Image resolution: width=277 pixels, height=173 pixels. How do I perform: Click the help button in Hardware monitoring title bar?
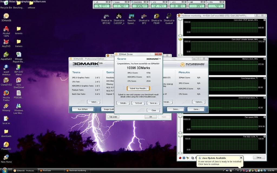(x=257, y=15)
